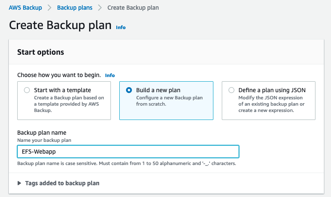
Task: Click the template card description text
Action: (68, 104)
